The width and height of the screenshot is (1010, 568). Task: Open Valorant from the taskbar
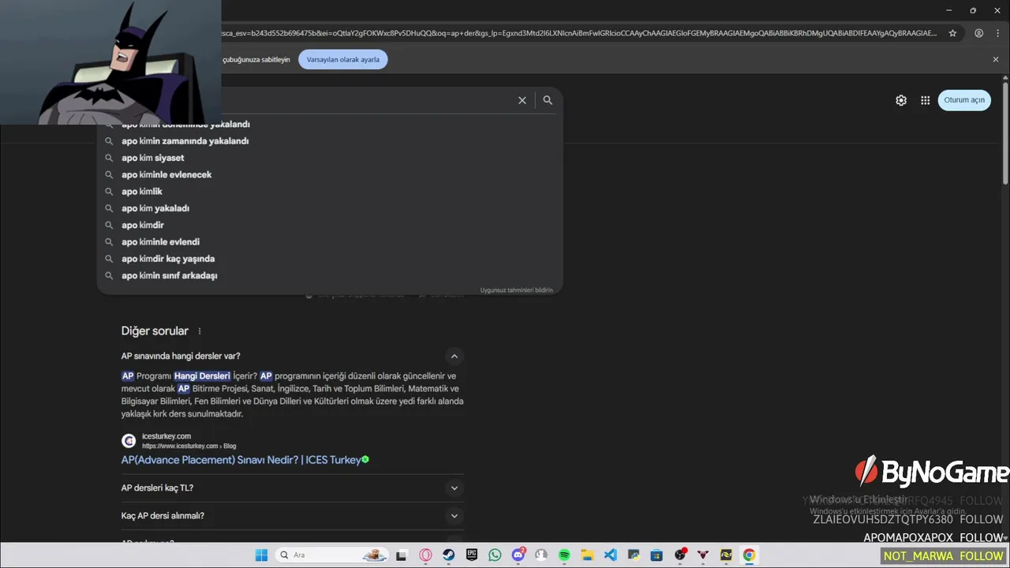click(x=703, y=555)
